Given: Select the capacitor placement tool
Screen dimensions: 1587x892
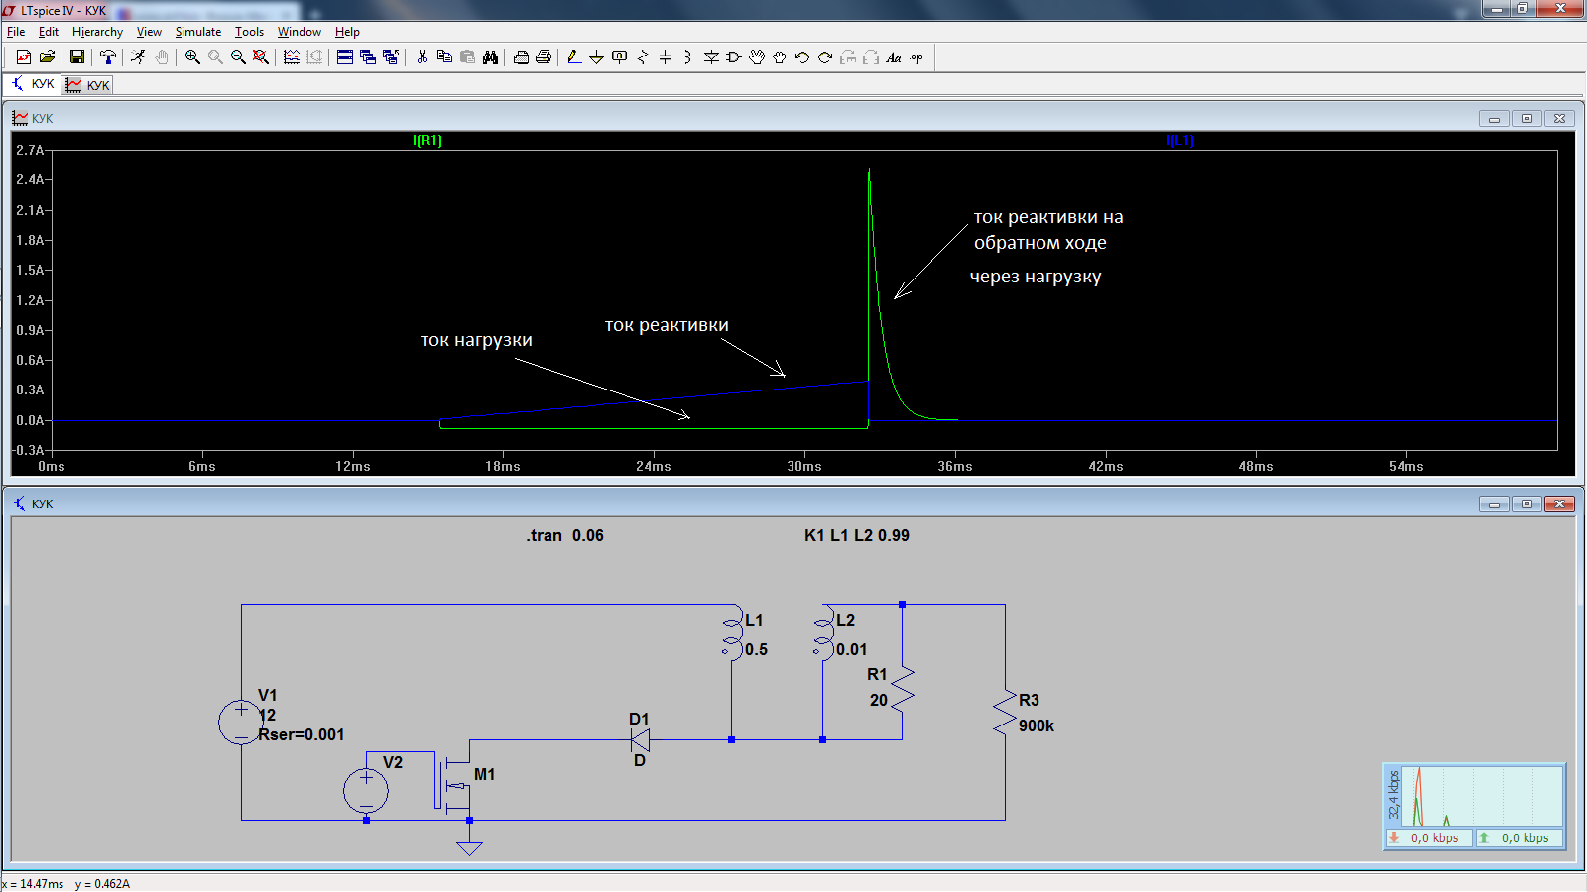Looking at the screenshot, I should [665, 57].
